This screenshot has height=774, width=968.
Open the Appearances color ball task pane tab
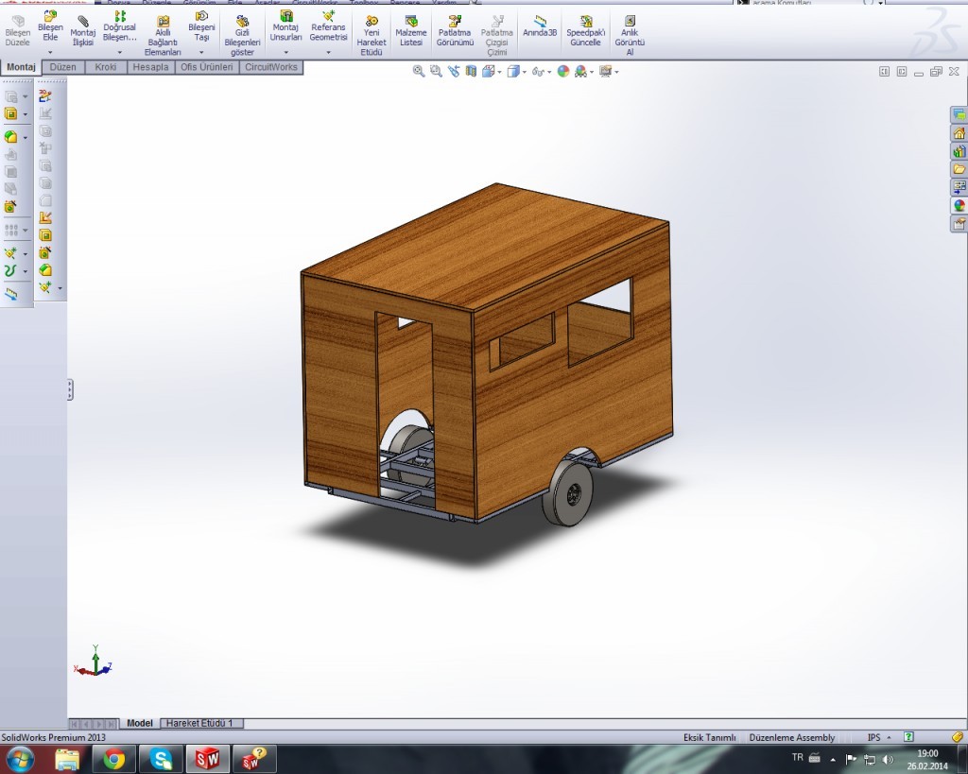[x=959, y=205]
